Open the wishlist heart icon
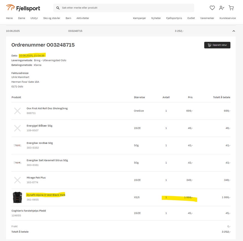The height and width of the screenshot is (241, 243). (212, 8)
